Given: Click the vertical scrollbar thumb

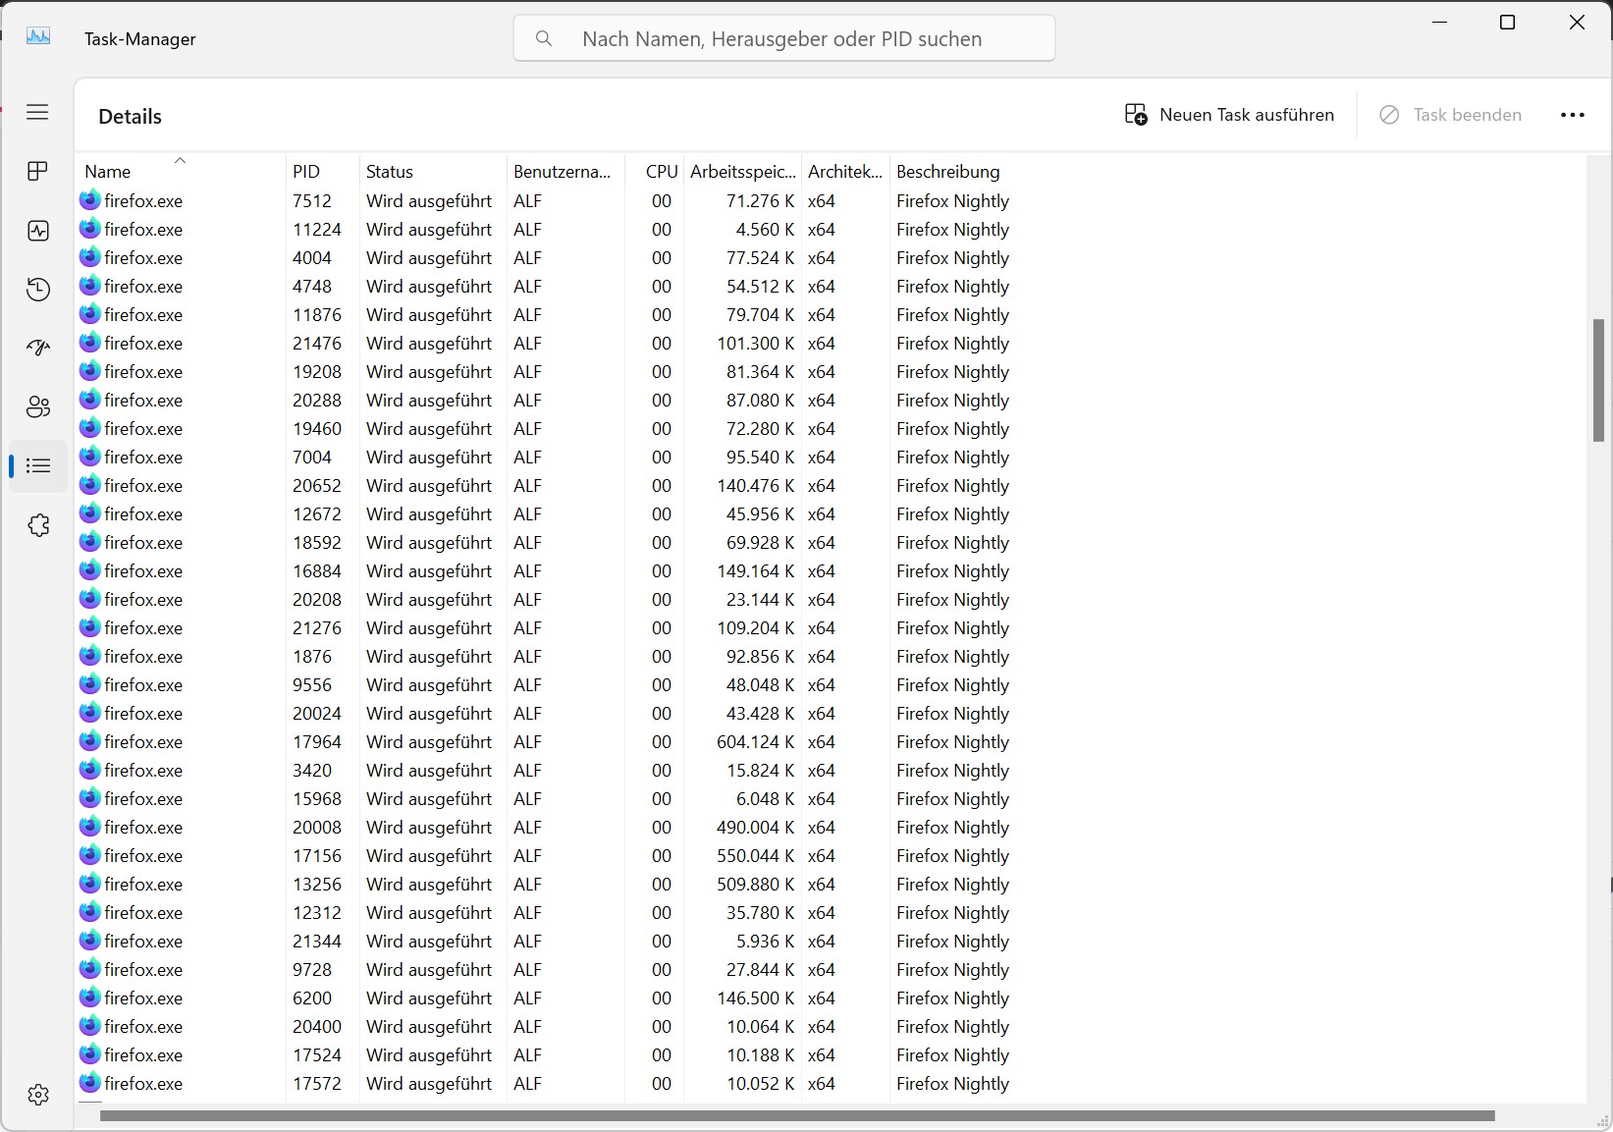Looking at the screenshot, I should [x=1598, y=380].
